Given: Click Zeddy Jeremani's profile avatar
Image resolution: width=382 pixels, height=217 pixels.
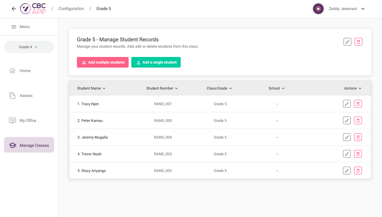Looking at the screenshot, I should click(x=318, y=9).
